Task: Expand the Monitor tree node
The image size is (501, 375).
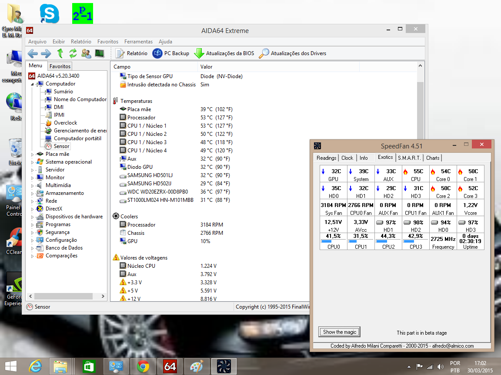Action: (x=32, y=178)
